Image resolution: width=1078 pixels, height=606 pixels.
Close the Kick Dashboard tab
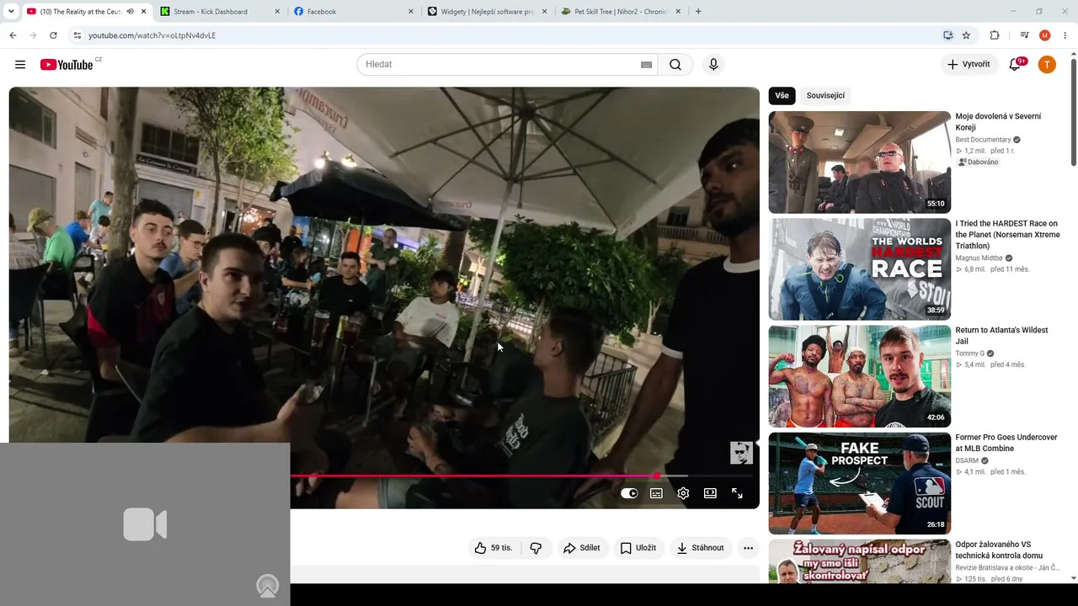point(277,12)
